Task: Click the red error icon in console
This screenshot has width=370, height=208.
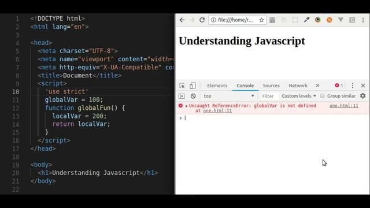Action: [x=180, y=106]
